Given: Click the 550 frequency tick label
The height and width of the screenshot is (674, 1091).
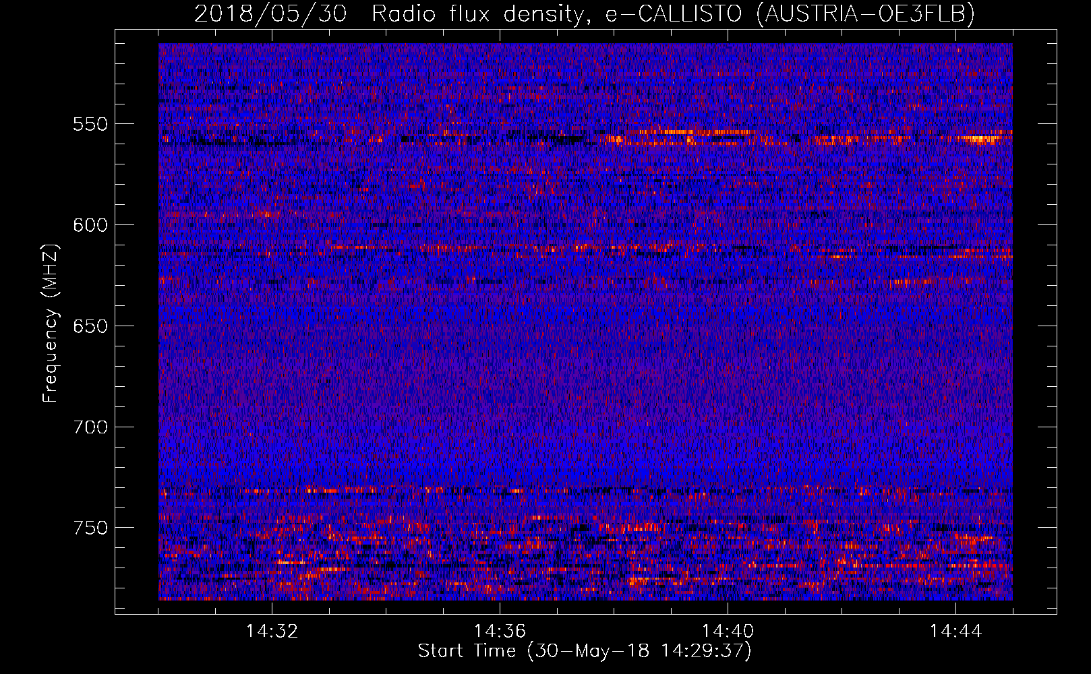Looking at the screenshot, I should 91,124.
